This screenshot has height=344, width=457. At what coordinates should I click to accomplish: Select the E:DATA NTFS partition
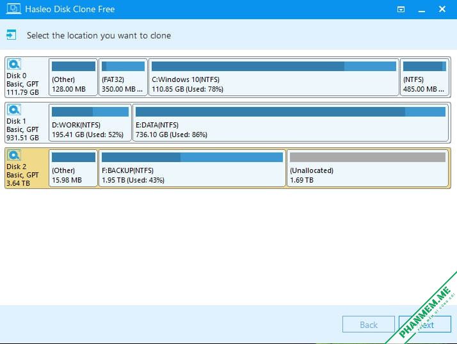[291, 122]
